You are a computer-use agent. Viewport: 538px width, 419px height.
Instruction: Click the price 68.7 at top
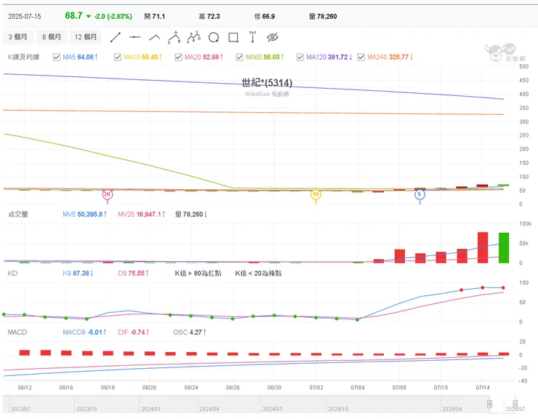(73, 16)
